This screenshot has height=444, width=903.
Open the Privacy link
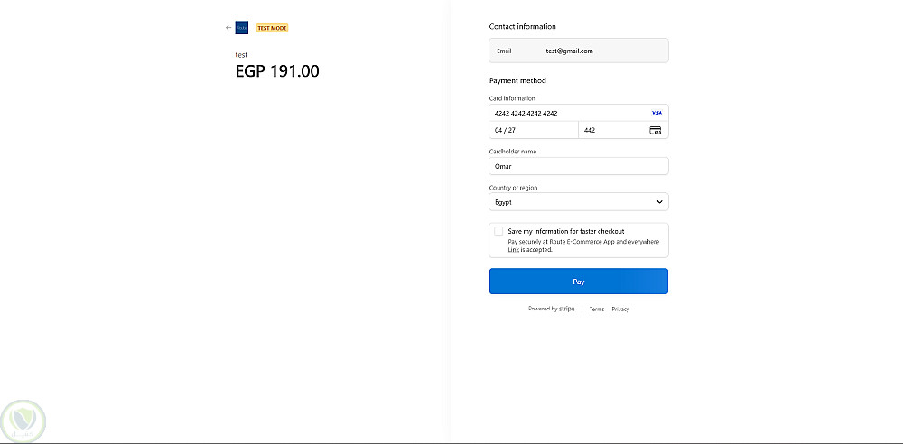click(620, 310)
